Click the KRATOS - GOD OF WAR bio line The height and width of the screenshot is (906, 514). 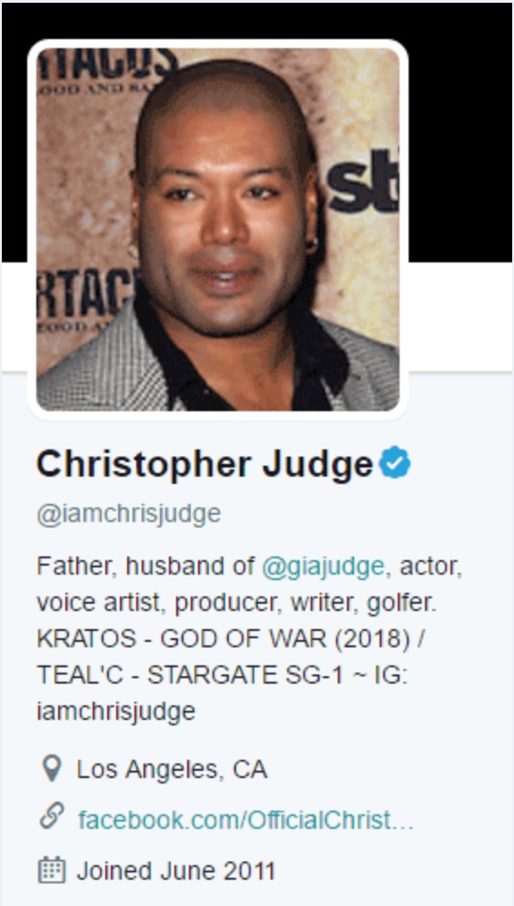[x=232, y=638]
